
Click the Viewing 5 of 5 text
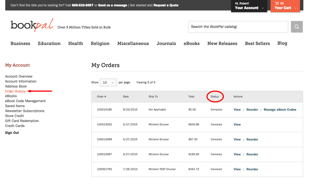[146, 82]
